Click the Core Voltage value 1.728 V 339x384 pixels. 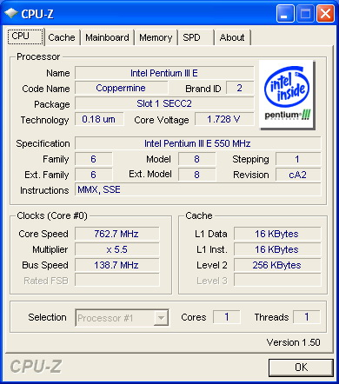pyautogui.click(x=224, y=119)
